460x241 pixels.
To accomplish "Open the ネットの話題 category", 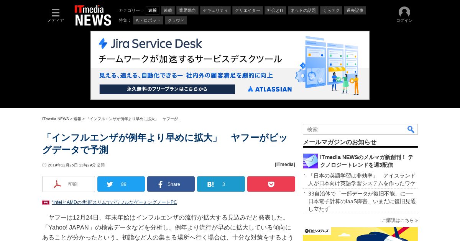I will point(303,10).
